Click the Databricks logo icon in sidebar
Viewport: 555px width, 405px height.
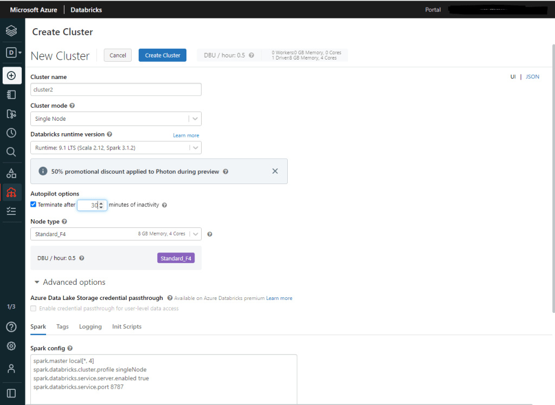[x=11, y=31]
